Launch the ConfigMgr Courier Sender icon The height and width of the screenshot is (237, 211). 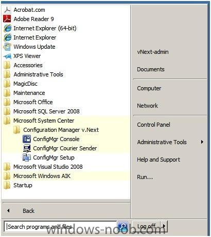(x=27, y=148)
